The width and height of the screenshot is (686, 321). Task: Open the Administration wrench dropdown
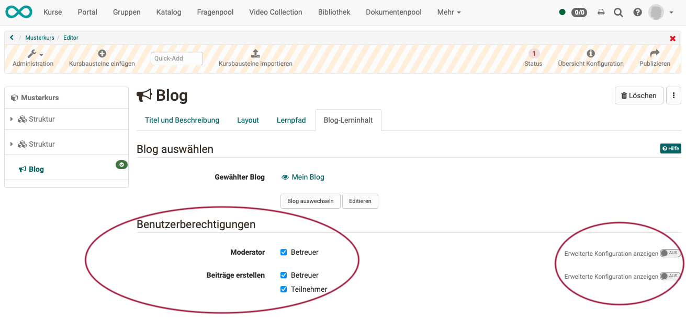[x=32, y=54]
